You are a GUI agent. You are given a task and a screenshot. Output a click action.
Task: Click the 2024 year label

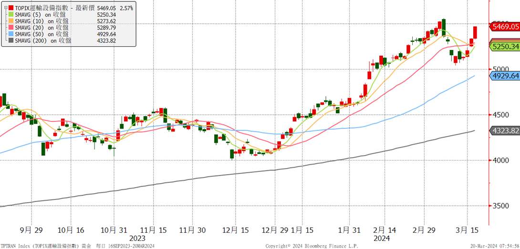click(381, 239)
